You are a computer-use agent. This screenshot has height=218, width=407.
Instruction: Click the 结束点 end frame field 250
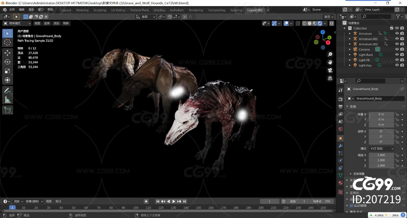322,201
